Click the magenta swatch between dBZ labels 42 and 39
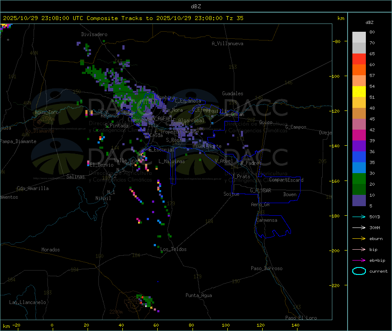The width and height of the screenshot is (392, 331). pos(359,135)
